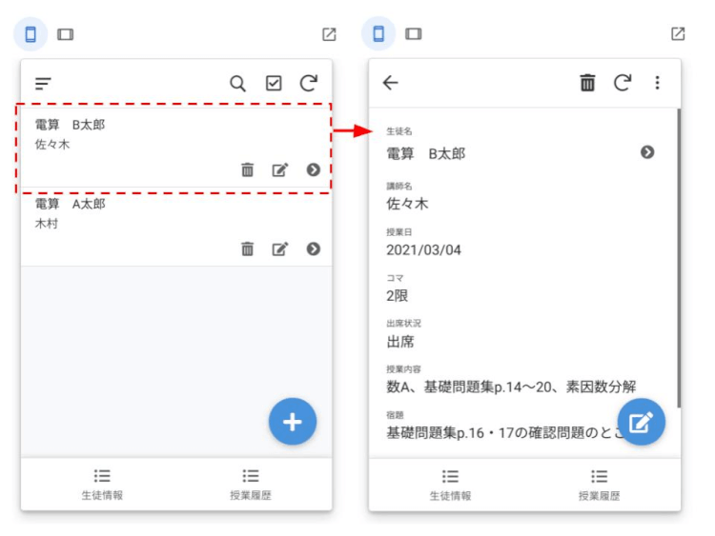Switch to 生徒情報 tab in left panel

[102, 484]
